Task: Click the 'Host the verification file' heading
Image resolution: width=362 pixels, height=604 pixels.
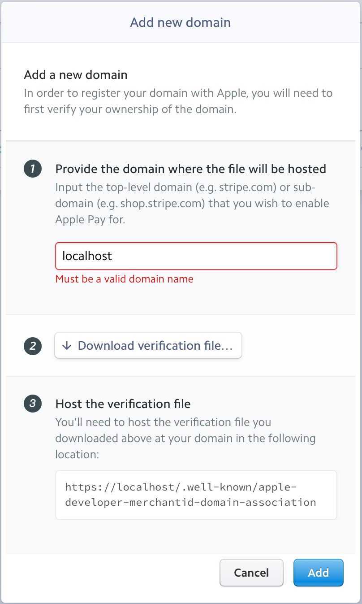Action: click(123, 404)
